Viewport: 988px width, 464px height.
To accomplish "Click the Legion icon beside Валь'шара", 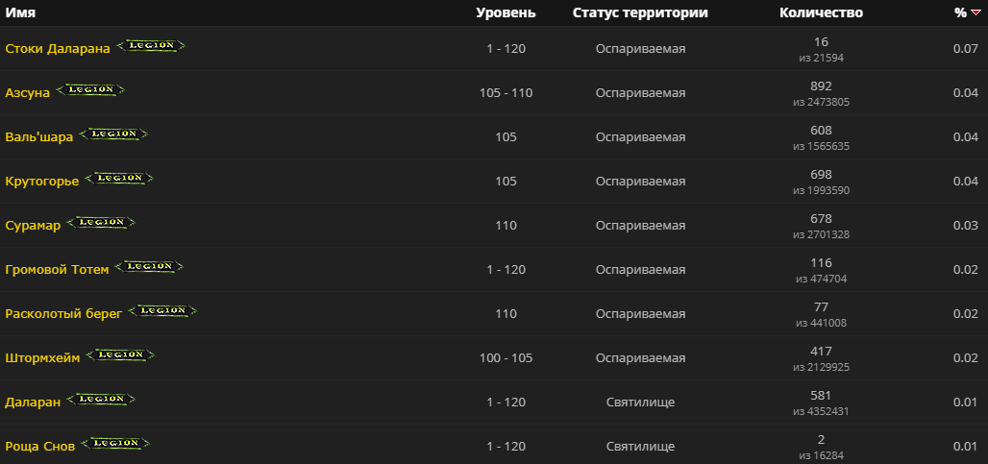I will coord(113,134).
